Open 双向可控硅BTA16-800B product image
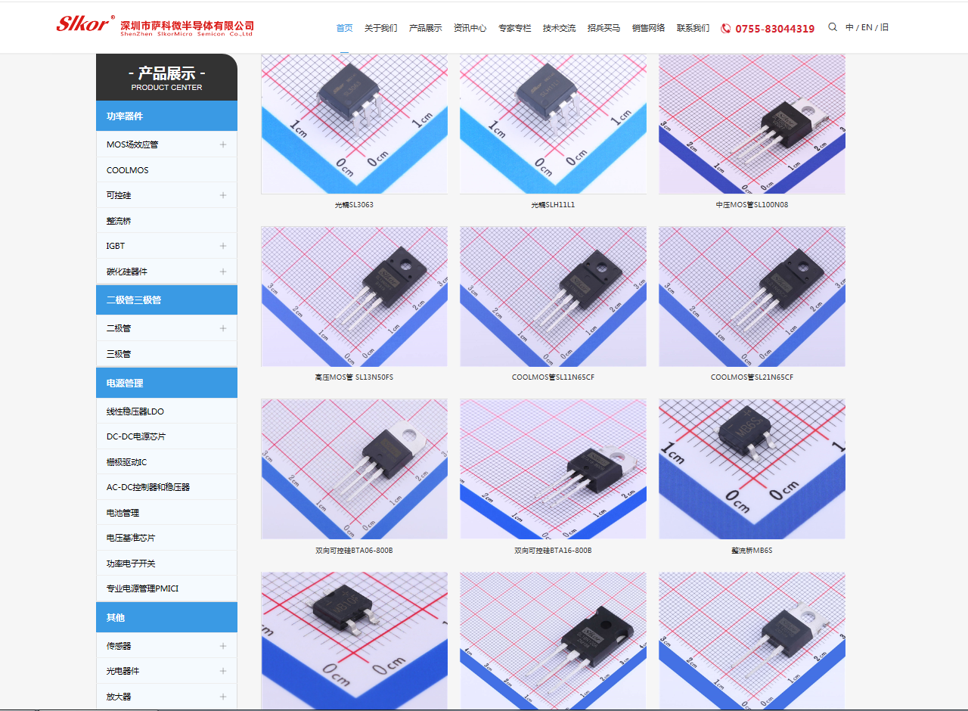The image size is (968, 711). coord(553,469)
